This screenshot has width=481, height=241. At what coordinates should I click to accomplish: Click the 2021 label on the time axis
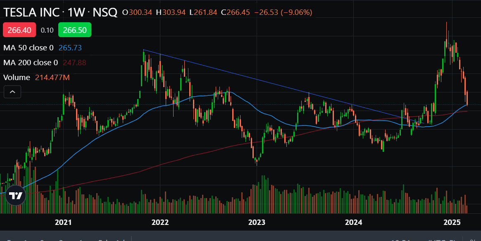point(63,222)
